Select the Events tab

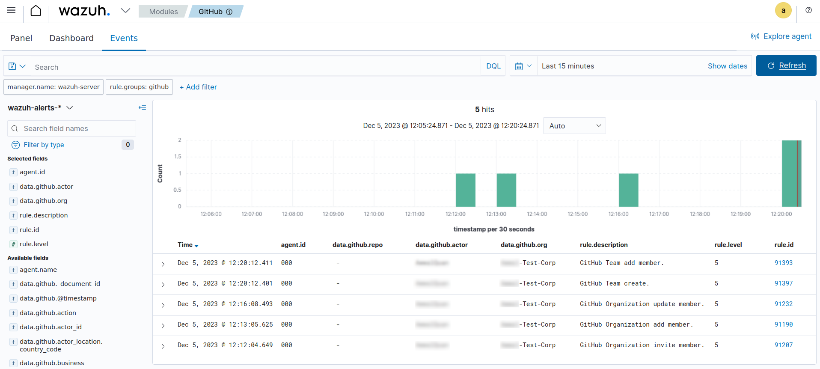pyautogui.click(x=124, y=38)
